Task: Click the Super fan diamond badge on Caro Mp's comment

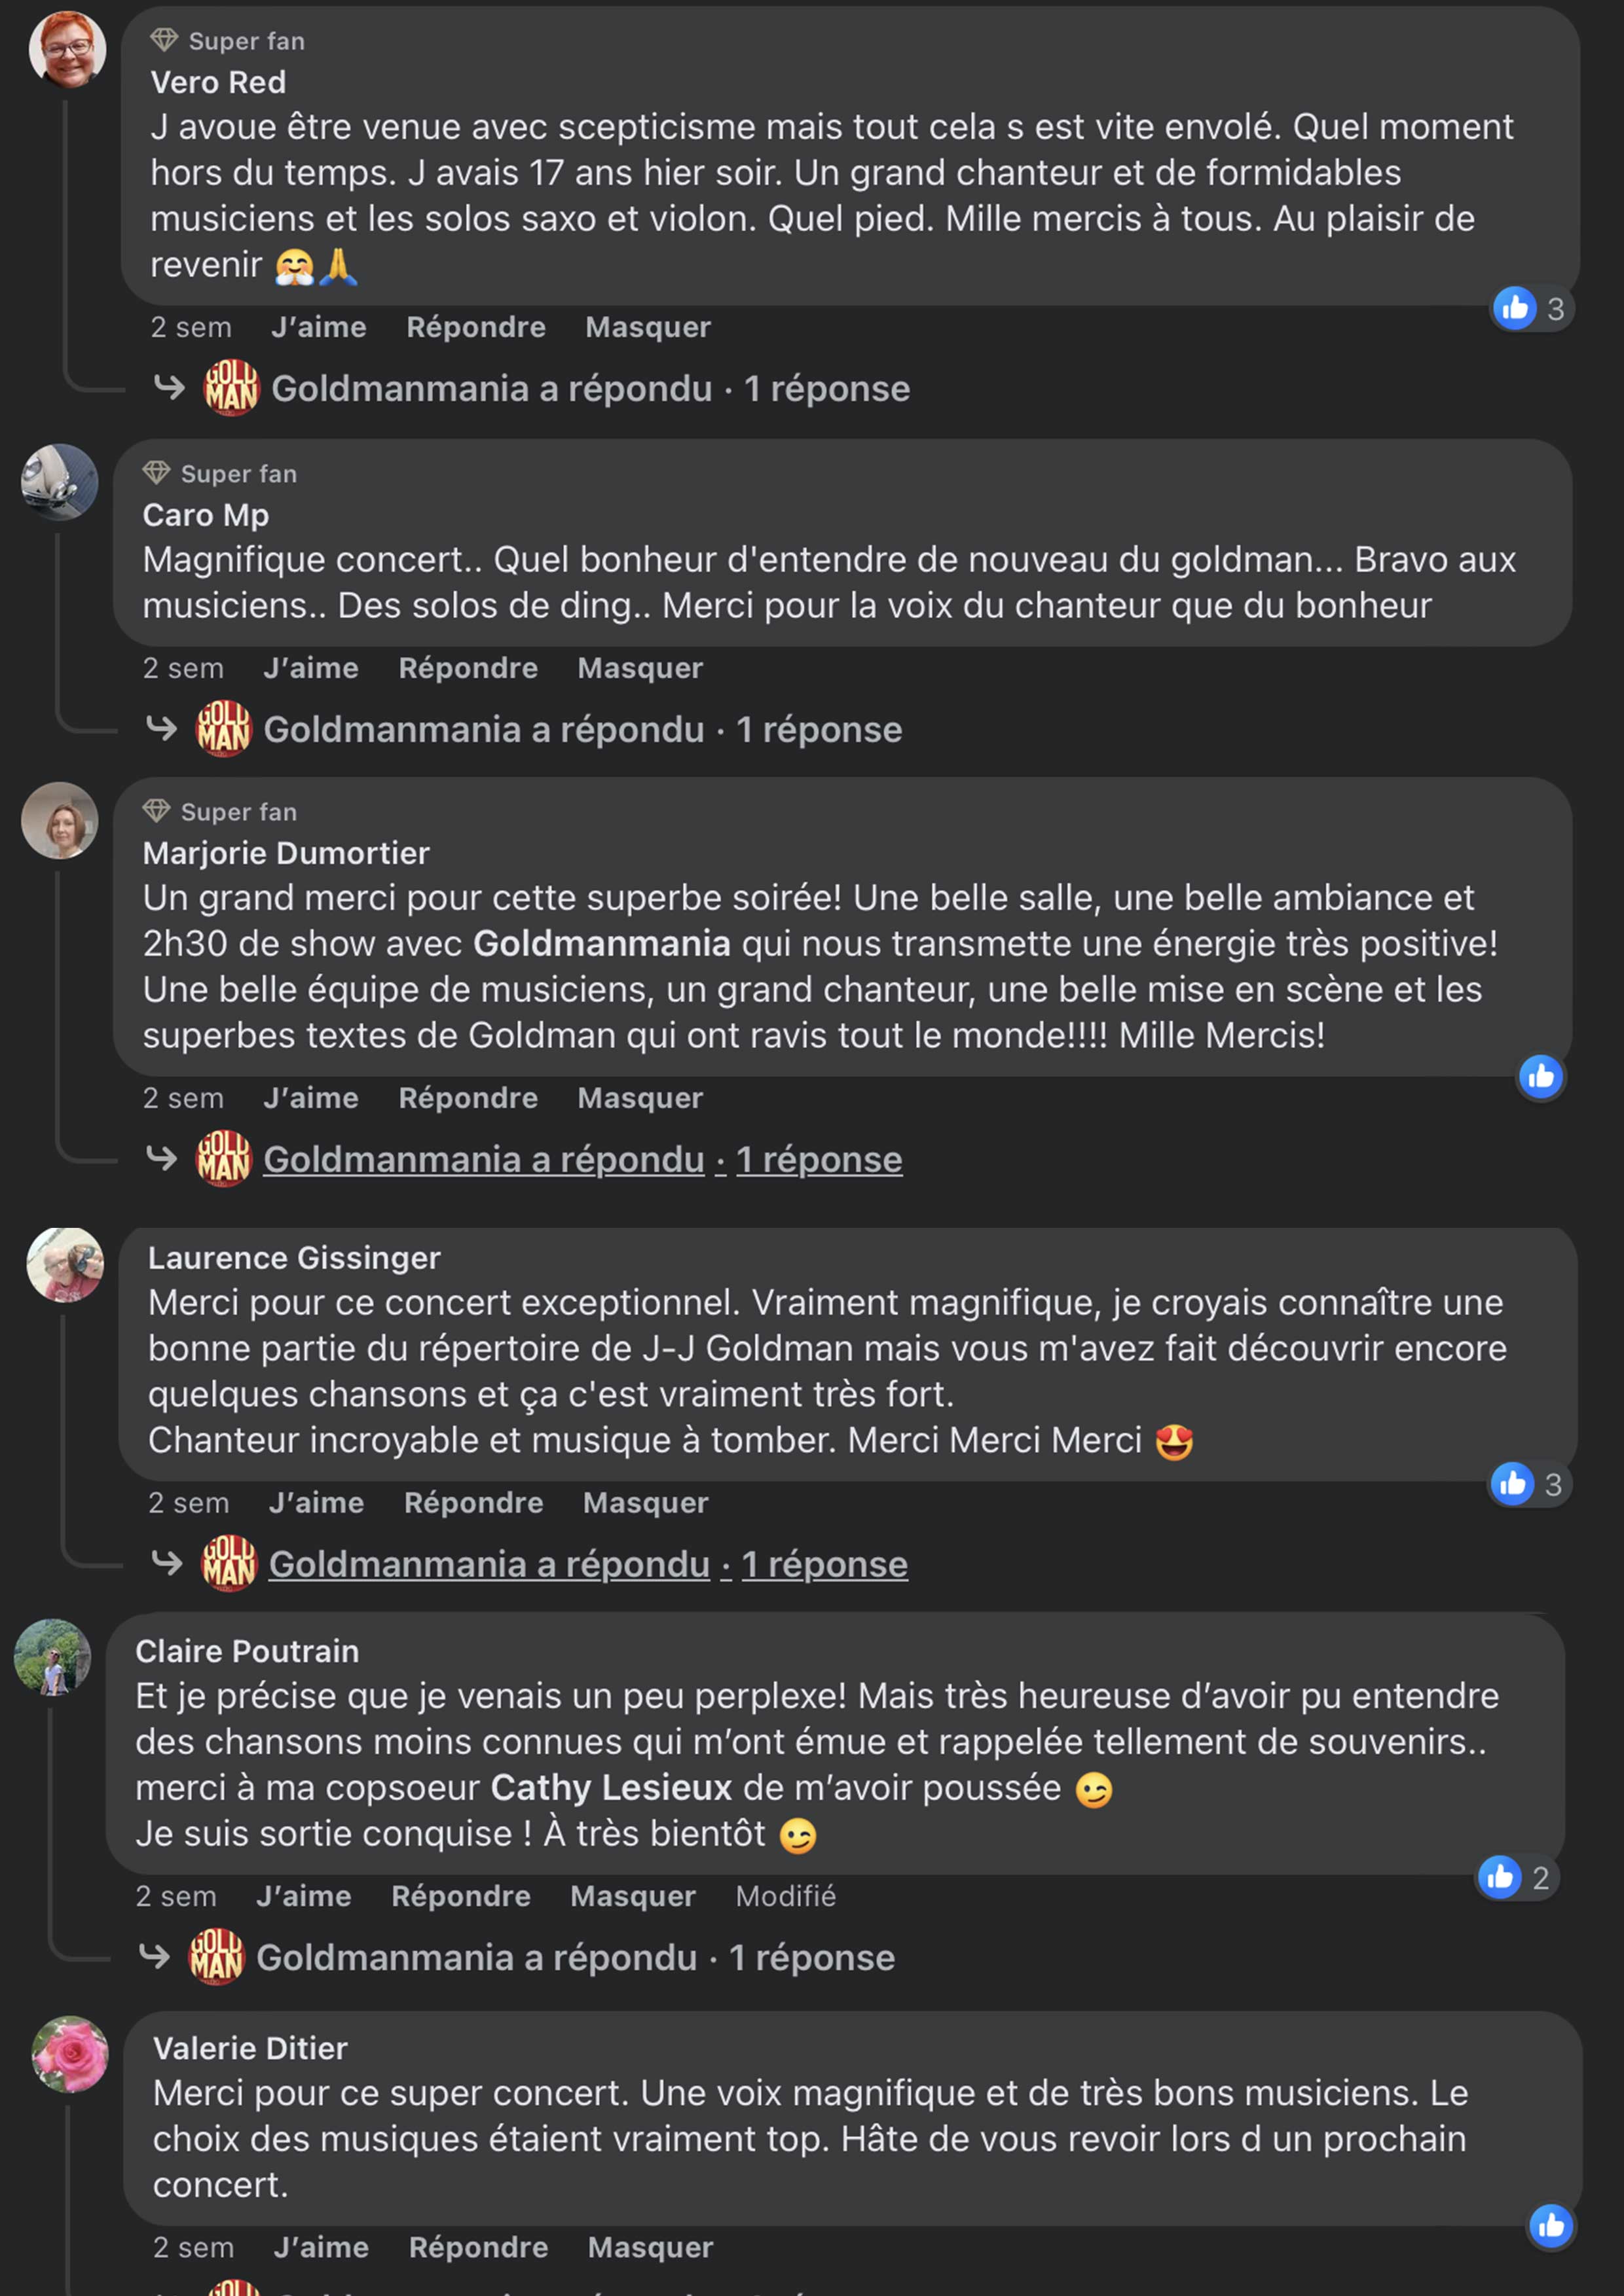Action: point(156,473)
